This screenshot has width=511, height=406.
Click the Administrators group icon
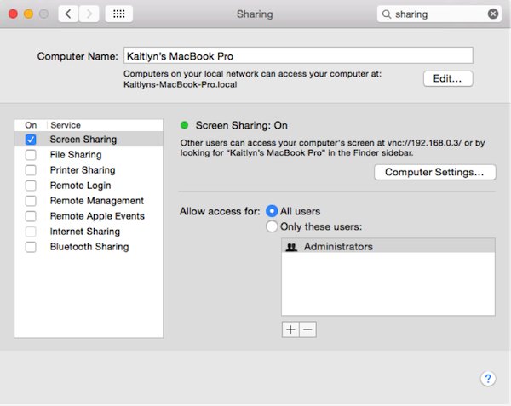click(291, 247)
